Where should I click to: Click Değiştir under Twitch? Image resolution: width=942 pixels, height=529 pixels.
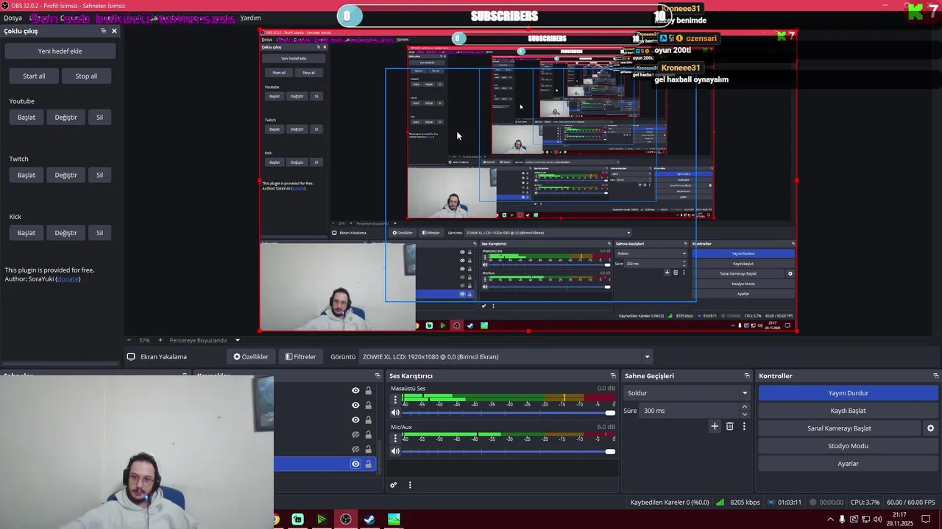pyautogui.click(x=65, y=175)
